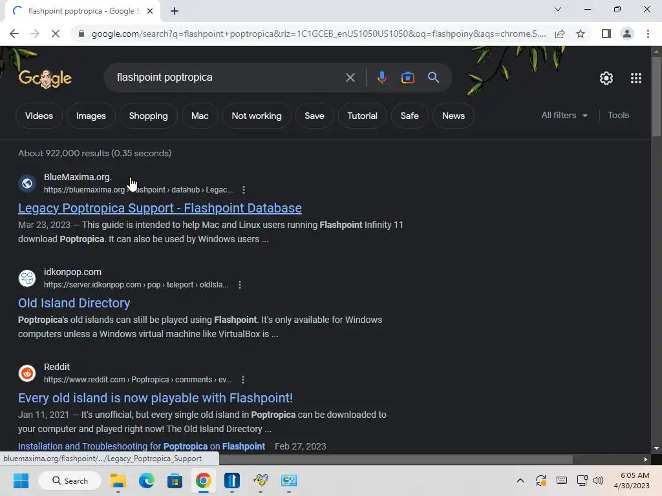Screen dimensions: 662x496
Task: Click the Chrome taskbar icon
Action: click(x=203, y=480)
